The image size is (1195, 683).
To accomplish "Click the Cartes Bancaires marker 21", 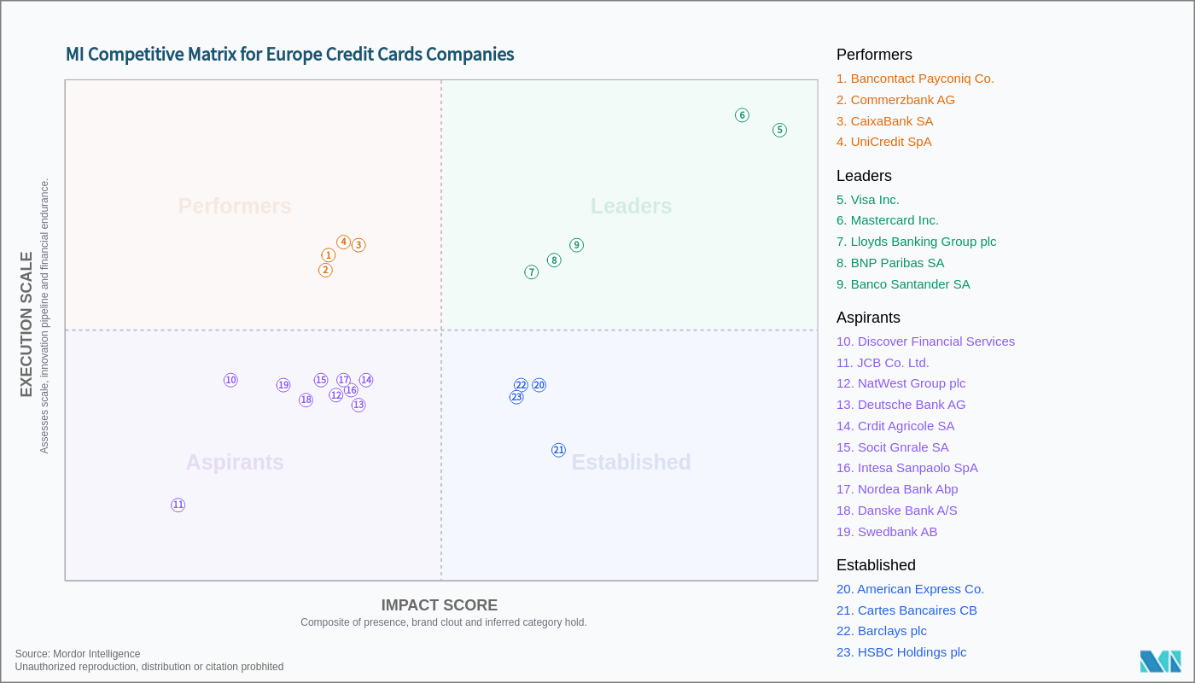I will tap(558, 450).
